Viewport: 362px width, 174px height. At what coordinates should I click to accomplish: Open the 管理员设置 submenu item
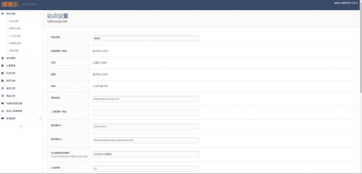coord(15,29)
